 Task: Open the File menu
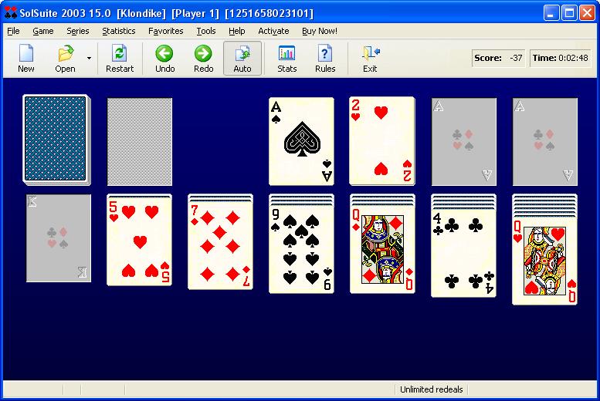13,31
